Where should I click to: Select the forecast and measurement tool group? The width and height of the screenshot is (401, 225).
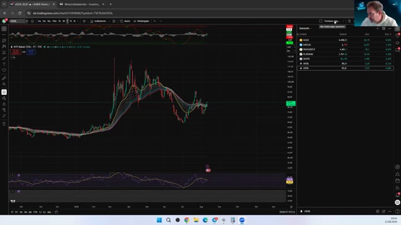4,52
